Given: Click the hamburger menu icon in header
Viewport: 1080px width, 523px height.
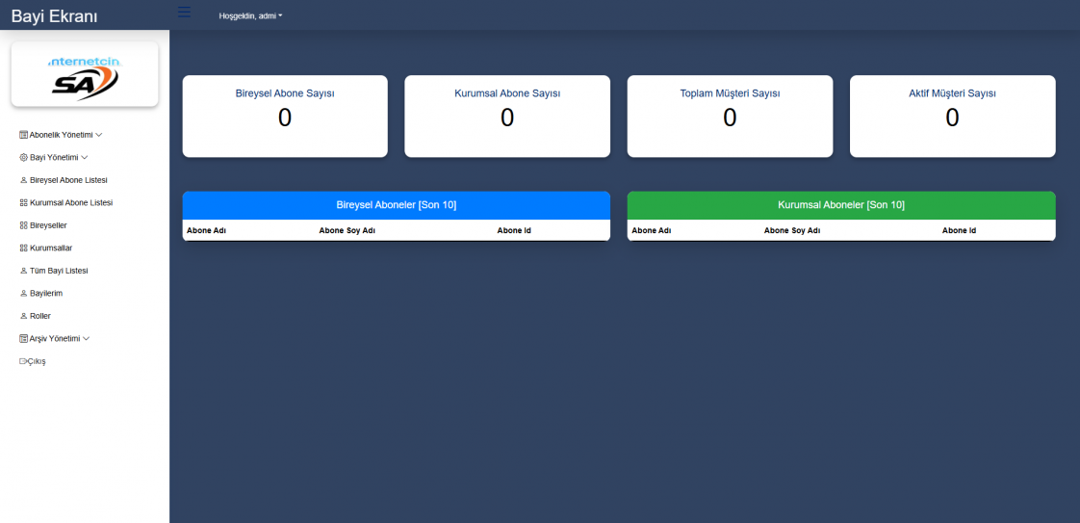Looking at the screenshot, I should 184,13.
